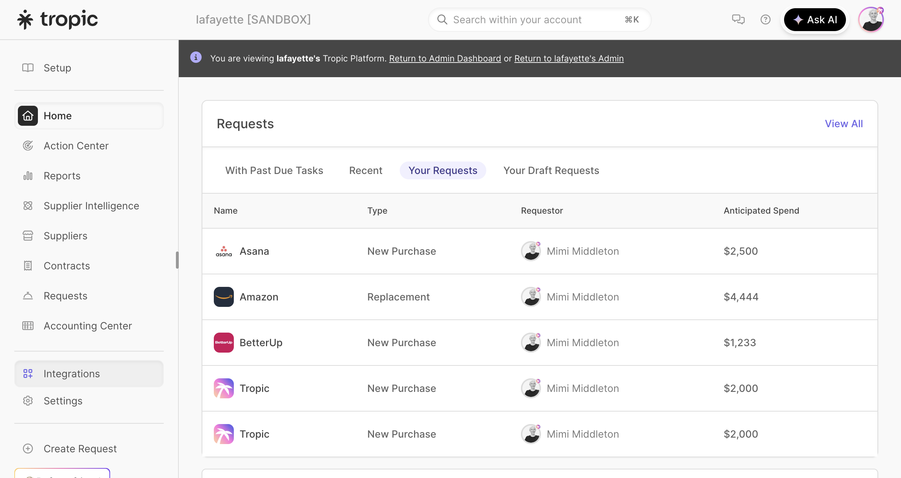Open the chat messages icon
This screenshot has height=478, width=901.
[738, 19]
